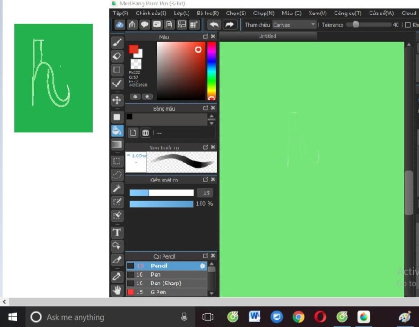Viewport: 419px width, 327px height.
Task: Open the Tham chiếu Canvas dropdown
Action: click(x=294, y=25)
